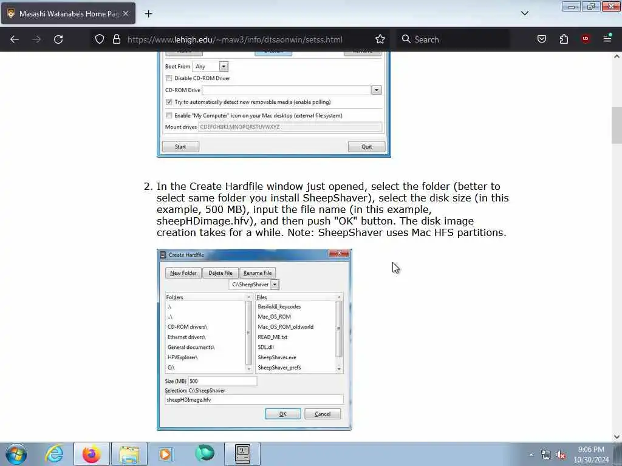Open the tracking protection shield icon
Viewport: 622px width, 466px height.
(x=100, y=39)
